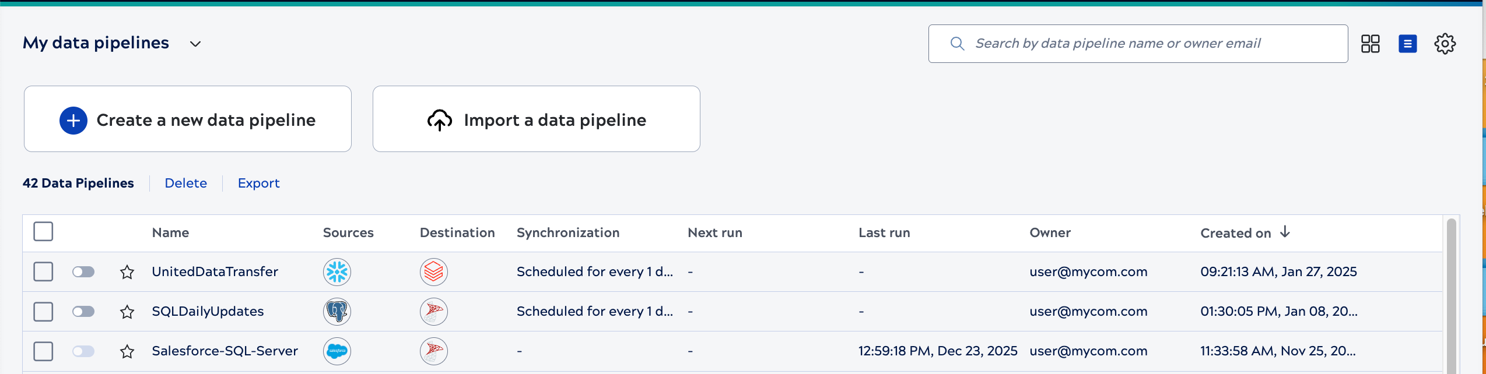Viewport: 1486px width, 374px height.
Task: Open settings gear icon
Action: [x=1445, y=44]
